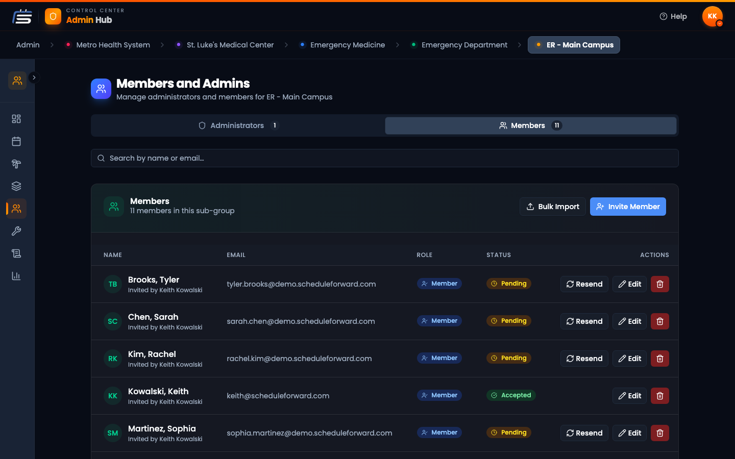
Task: Navigate to Emergency Medicine breadcrumb
Action: [342, 45]
